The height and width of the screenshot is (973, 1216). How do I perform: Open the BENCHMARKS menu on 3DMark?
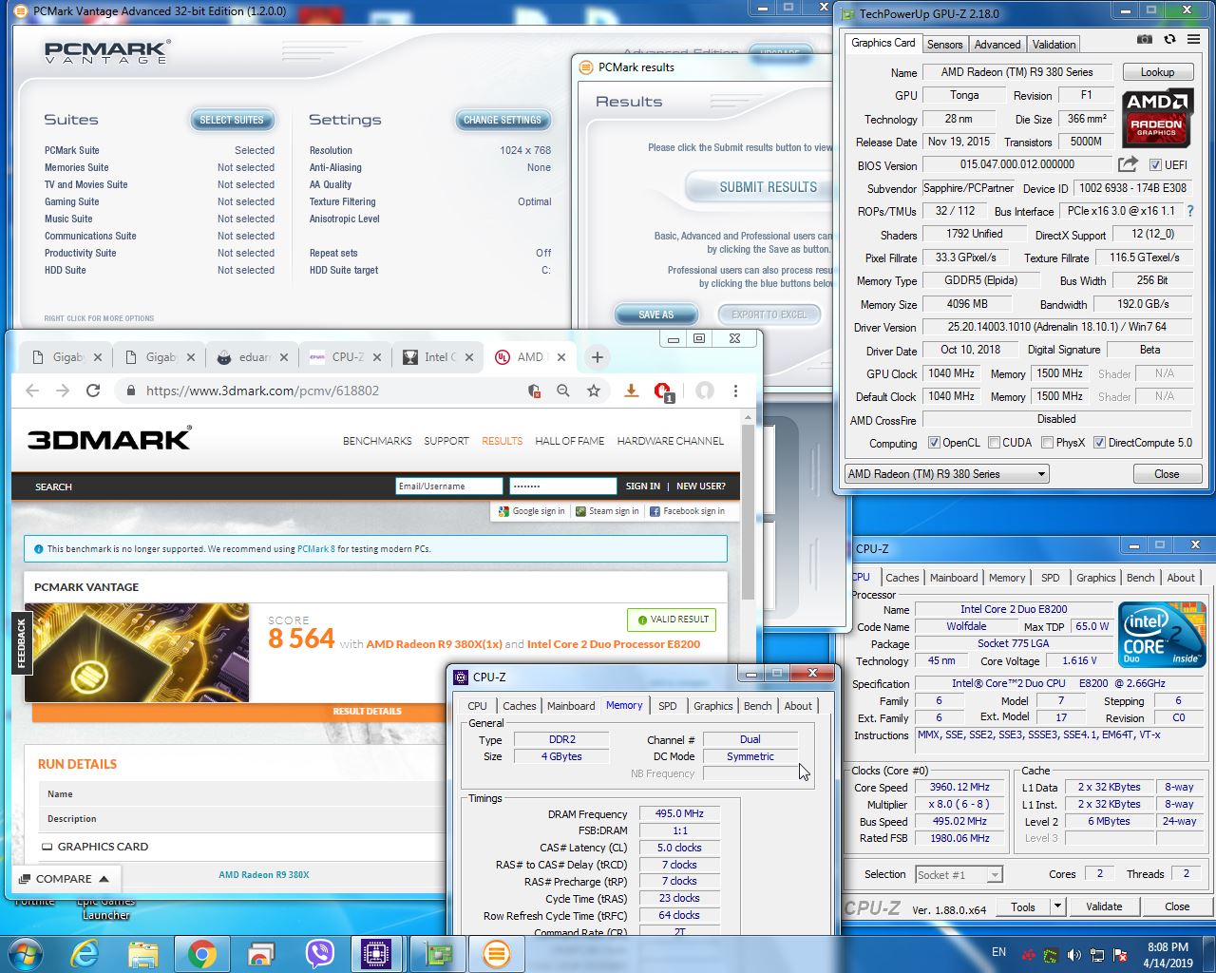377,441
